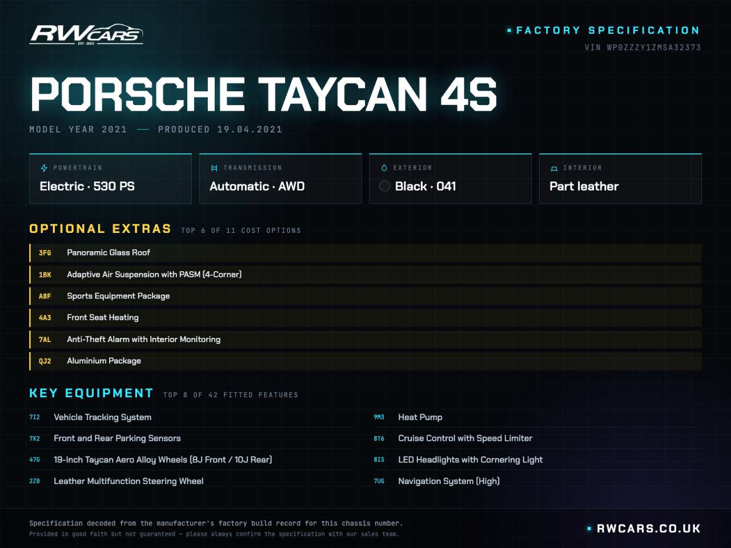Click the transmission gearbox icon
Image resolution: width=731 pixels, height=548 pixels.
214,168
